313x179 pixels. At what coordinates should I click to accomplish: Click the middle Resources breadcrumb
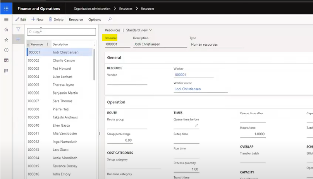[x=126, y=9]
